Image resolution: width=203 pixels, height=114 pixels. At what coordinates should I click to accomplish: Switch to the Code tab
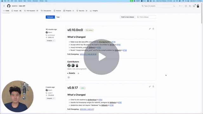pyautogui.click(x=6, y=11)
